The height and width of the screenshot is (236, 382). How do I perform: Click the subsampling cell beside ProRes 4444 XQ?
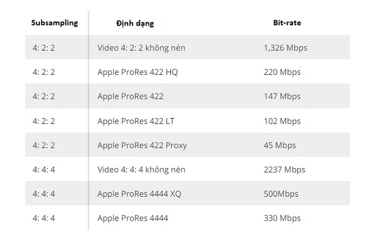44,194
